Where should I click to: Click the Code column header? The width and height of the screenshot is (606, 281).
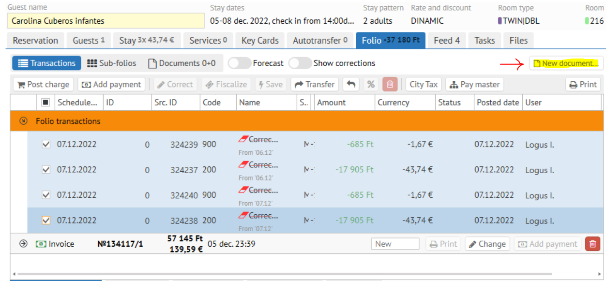218,103
